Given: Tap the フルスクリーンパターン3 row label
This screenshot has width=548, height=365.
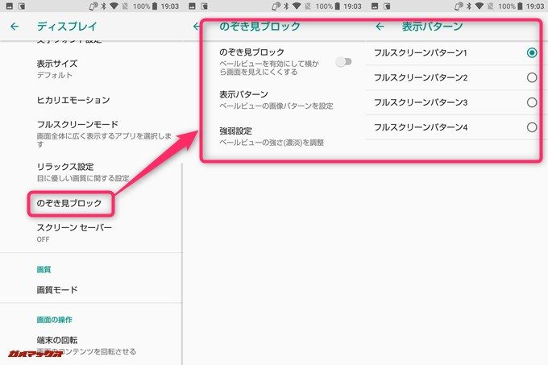Looking at the screenshot, I should click(x=421, y=102).
